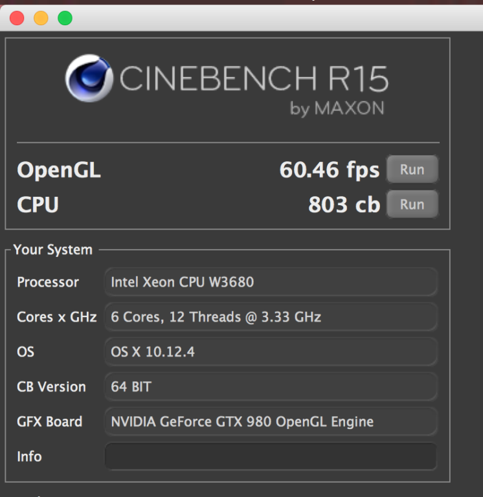Minimize the window with the yellow button
This screenshot has width=483, height=497.
(x=41, y=18)
